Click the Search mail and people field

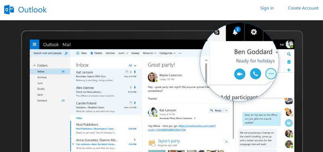pos(50,53)
